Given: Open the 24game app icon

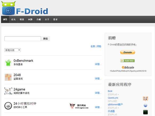Looking at the screenshot, I should [x=8, y=91].
